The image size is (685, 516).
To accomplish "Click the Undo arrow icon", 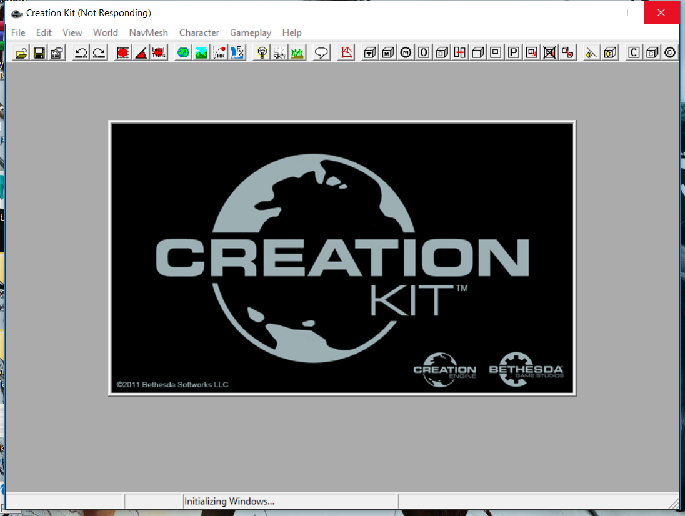I will (x=81, y=53).
